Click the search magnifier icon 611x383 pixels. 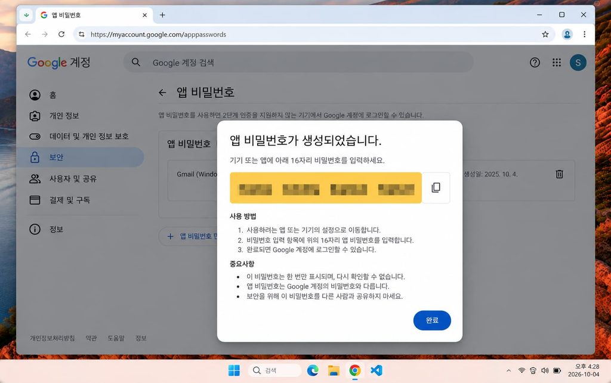pyautogui.click(x=135, y=62)
